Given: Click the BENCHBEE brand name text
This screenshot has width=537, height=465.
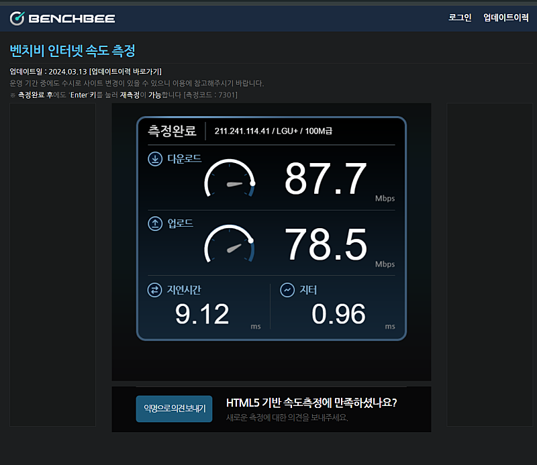Looking at the screenshot, I should point(72,19).
